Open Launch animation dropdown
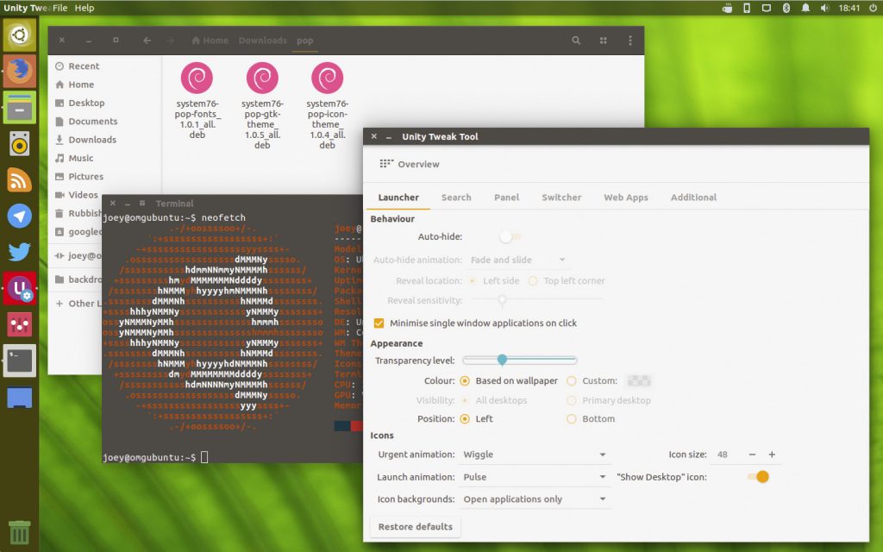The height and width of the screenshot is (552, 883). point(535,477)
